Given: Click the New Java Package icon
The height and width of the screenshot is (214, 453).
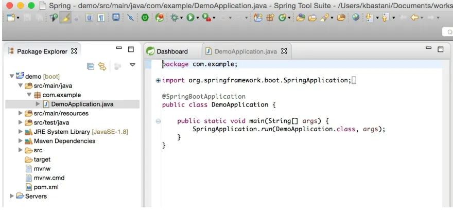Looking at the screenshot, I should coord(270,18).
